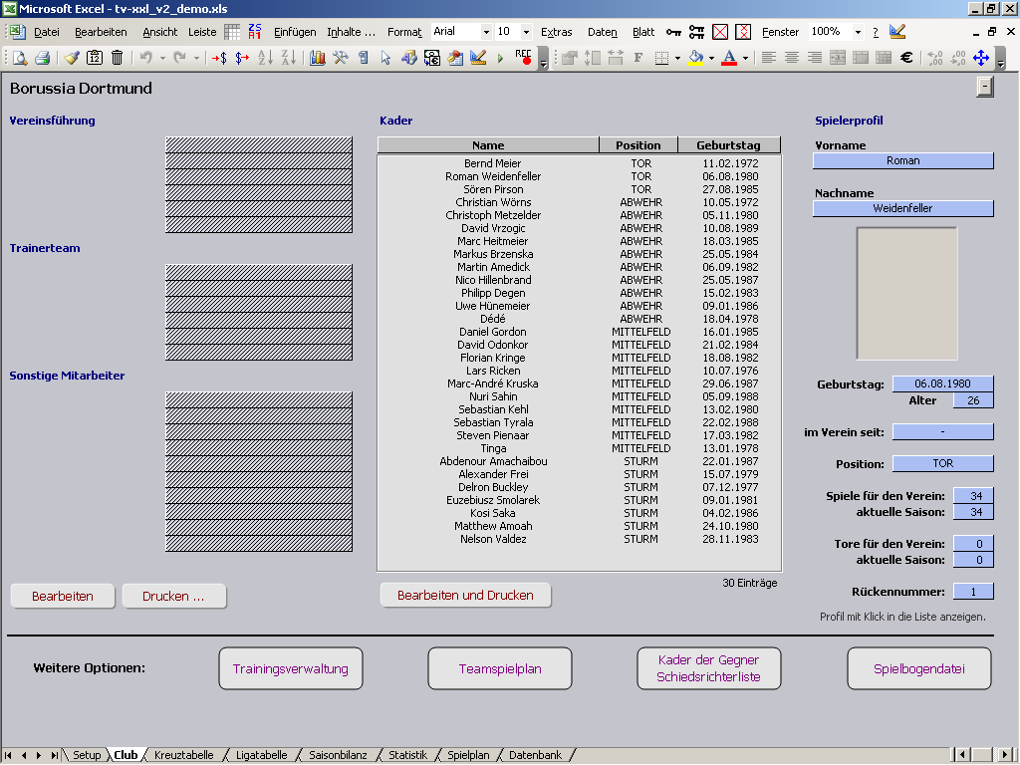Switch to the Spielplan sheet tab
Screen dimensions: 1020x765
click(x=468, y=755)
